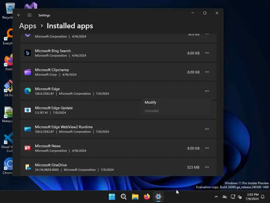The height and width of the screenshot is (203, 270).
Task: Click the Microsoft Bing Search app icon
Action: click(x=27, y=53)
